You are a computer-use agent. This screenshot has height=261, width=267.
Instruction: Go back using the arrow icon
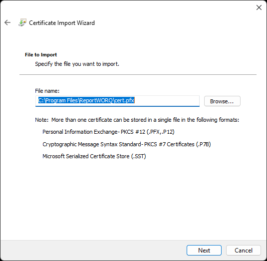tap(7, 22)
